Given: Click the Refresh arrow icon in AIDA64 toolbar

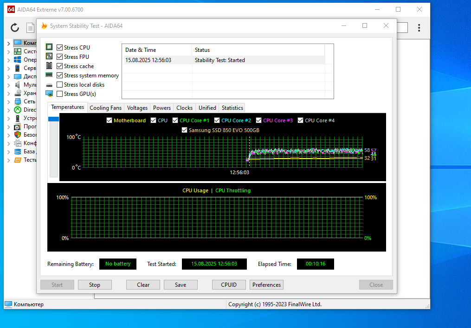Looking at the screenshot, I should [15, 28].
